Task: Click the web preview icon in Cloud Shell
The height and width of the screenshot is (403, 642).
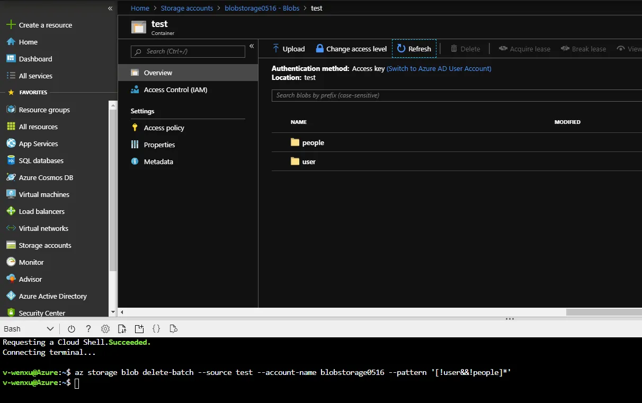Action: [x=173, y=329]
